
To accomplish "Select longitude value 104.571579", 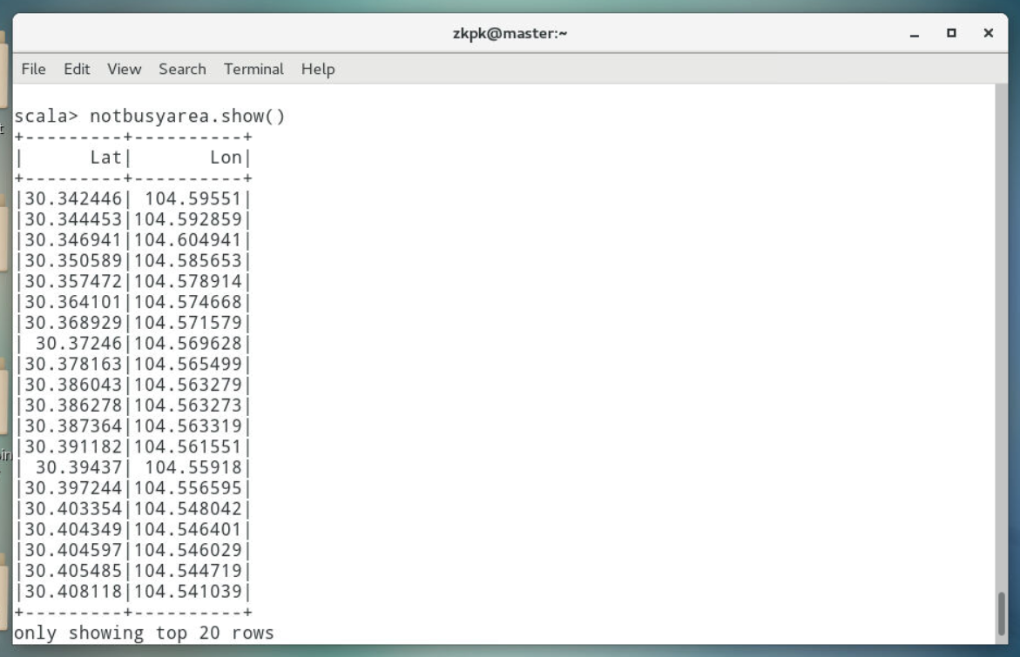I will coord(188,323).
